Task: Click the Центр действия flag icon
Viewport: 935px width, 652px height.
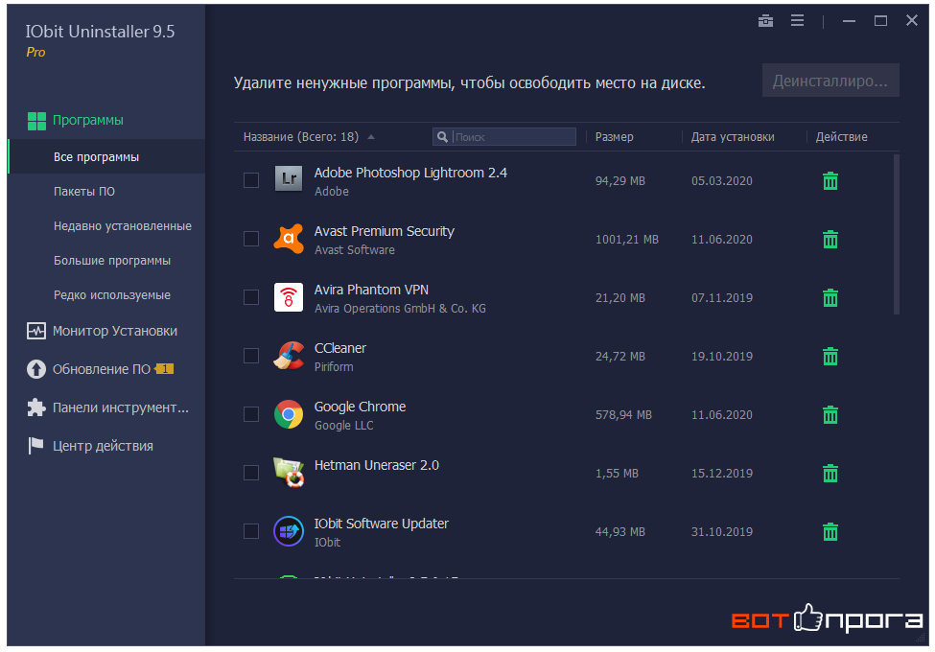Action: pos(36,446)
